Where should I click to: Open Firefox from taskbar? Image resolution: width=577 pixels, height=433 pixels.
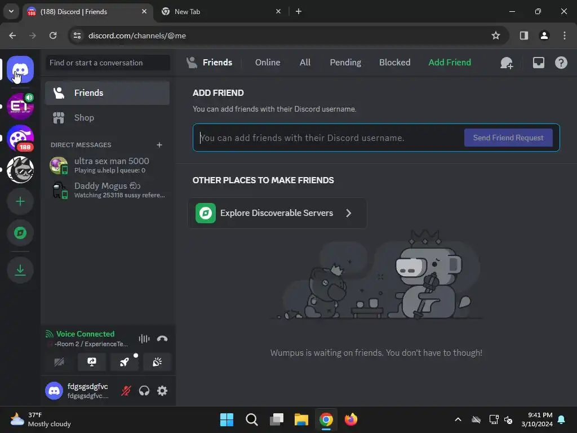pyautogui.click(x=350, y=419)
